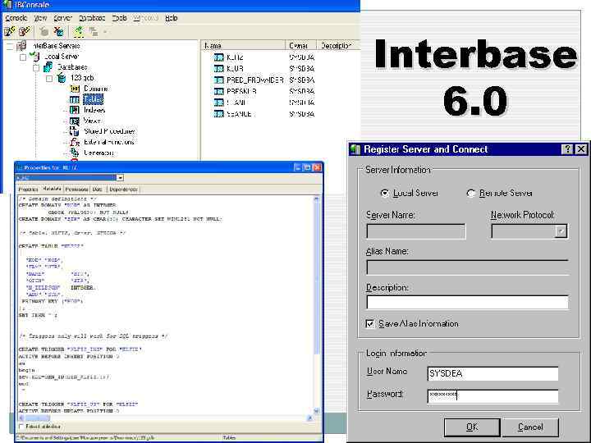The image size is (591, 443).
Task: Collapse the Databases tree node
Action: [36, 68]
